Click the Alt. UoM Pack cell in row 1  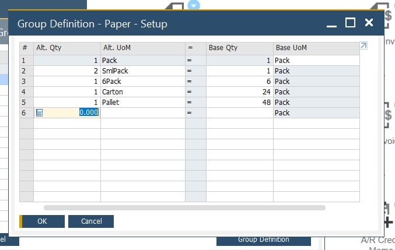pos(143,61)
